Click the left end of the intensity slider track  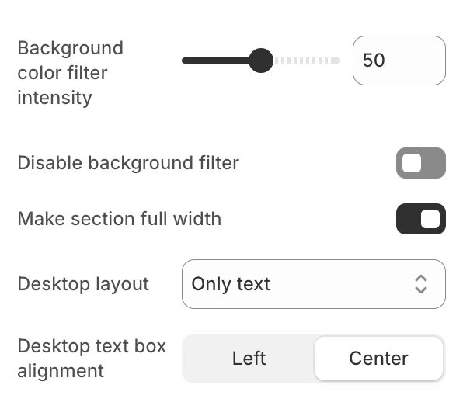[185, 61]
